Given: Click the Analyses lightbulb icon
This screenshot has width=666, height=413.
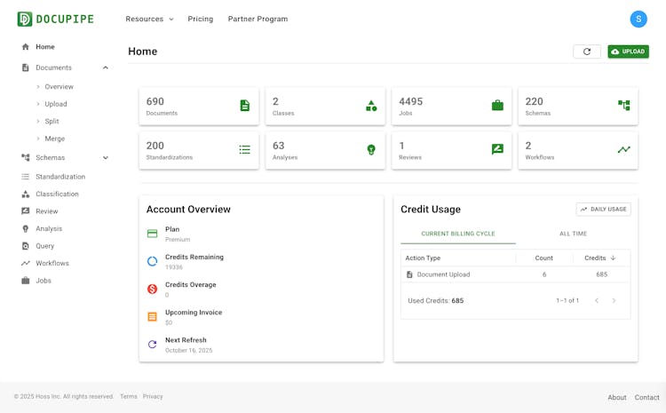Looking at the screenshot, I should [x=371, y=150].
